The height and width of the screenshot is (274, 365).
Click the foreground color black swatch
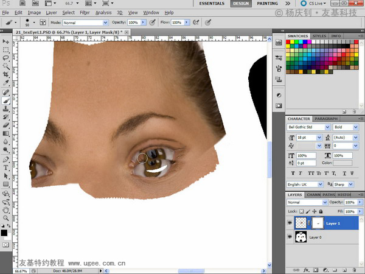pos(4,233)
